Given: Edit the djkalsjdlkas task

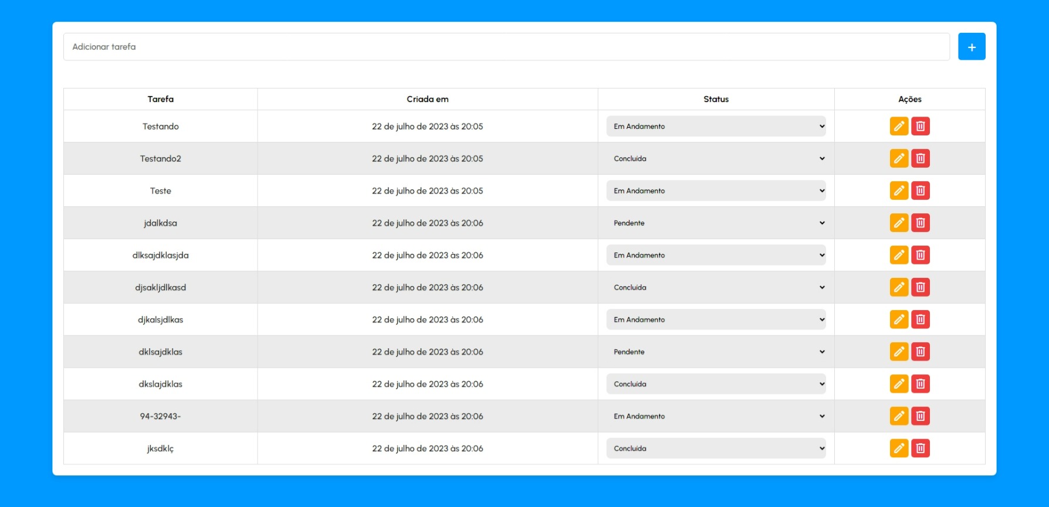Looking at the screenshot, I should tap(899, 319).
